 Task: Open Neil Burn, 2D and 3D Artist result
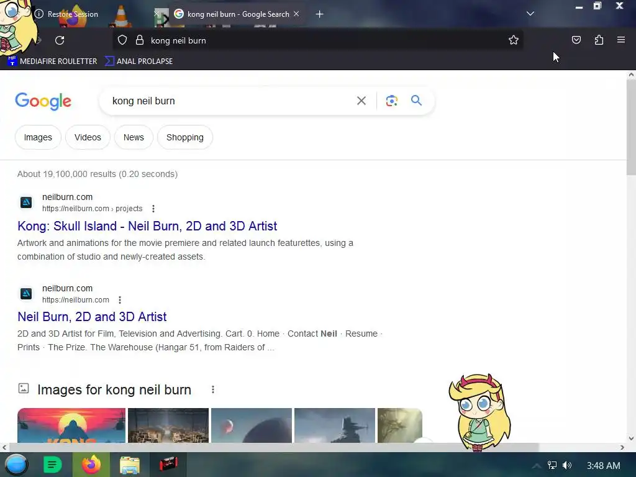coord(92,317)
